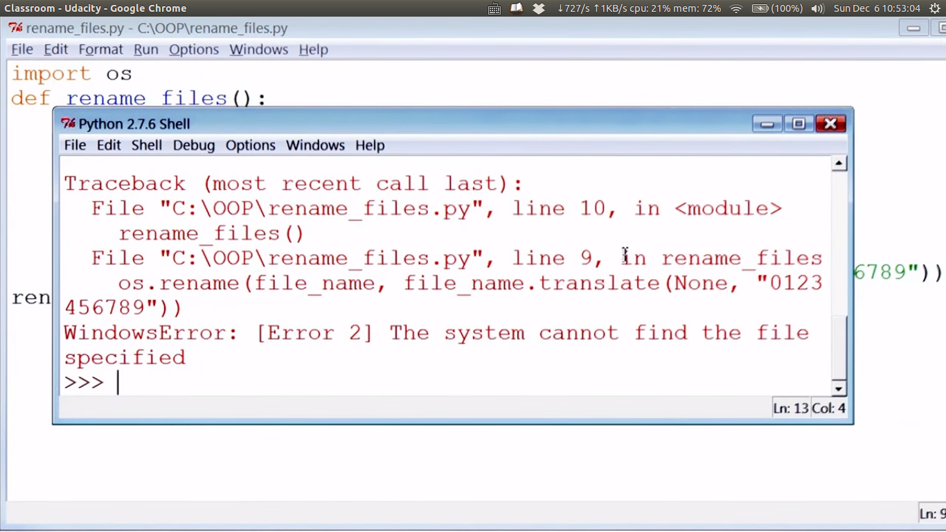Viewport: 946px width, 532px height.
Task: Click the Python Shell title bar Tk icon
Action: 68,124
